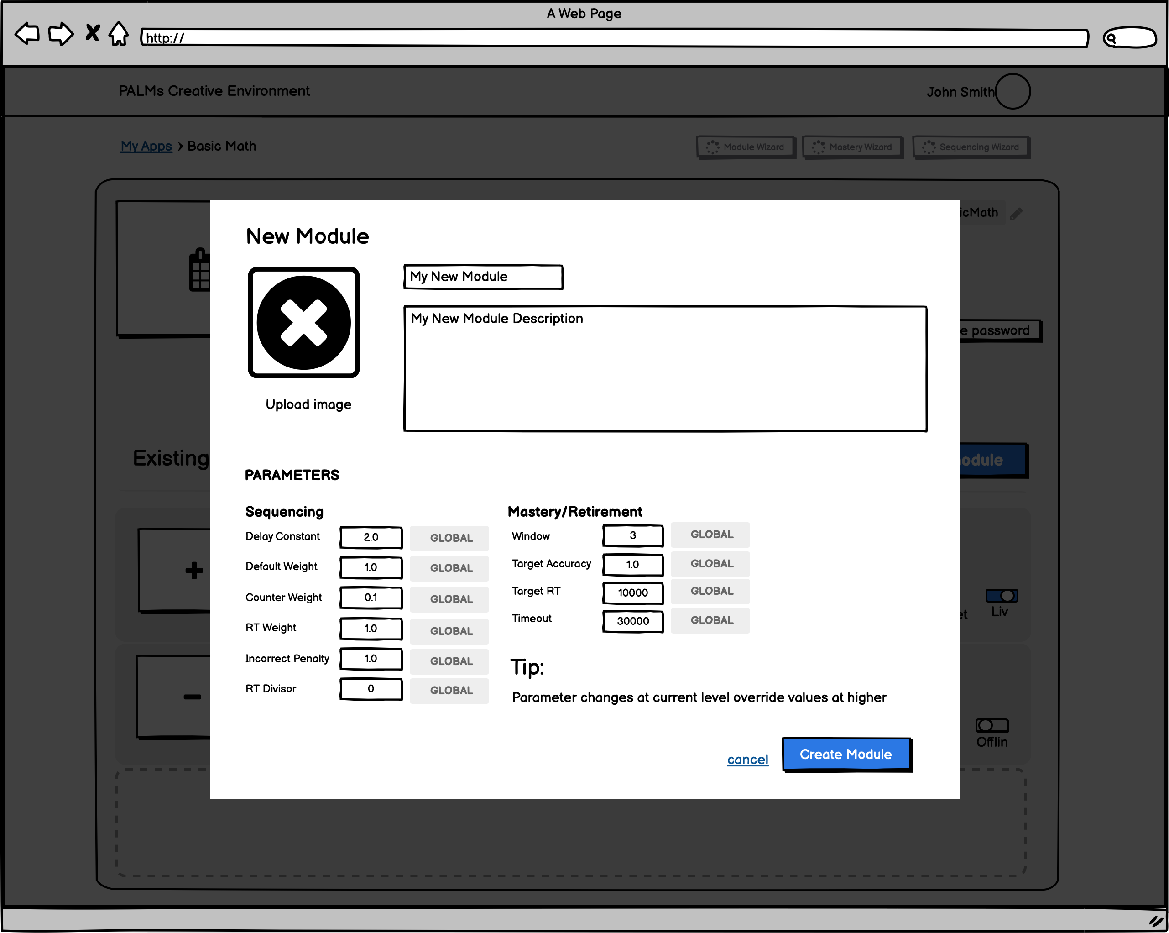
Task: Click the Basic Math breadcrumb text
Action: point(222,146)
